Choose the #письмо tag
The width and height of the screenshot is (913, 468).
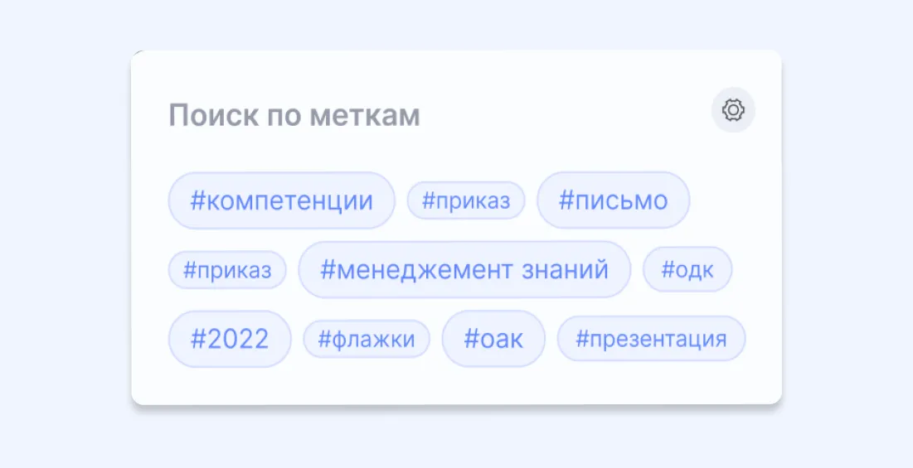pyautogui.click(x=613, y=200)
